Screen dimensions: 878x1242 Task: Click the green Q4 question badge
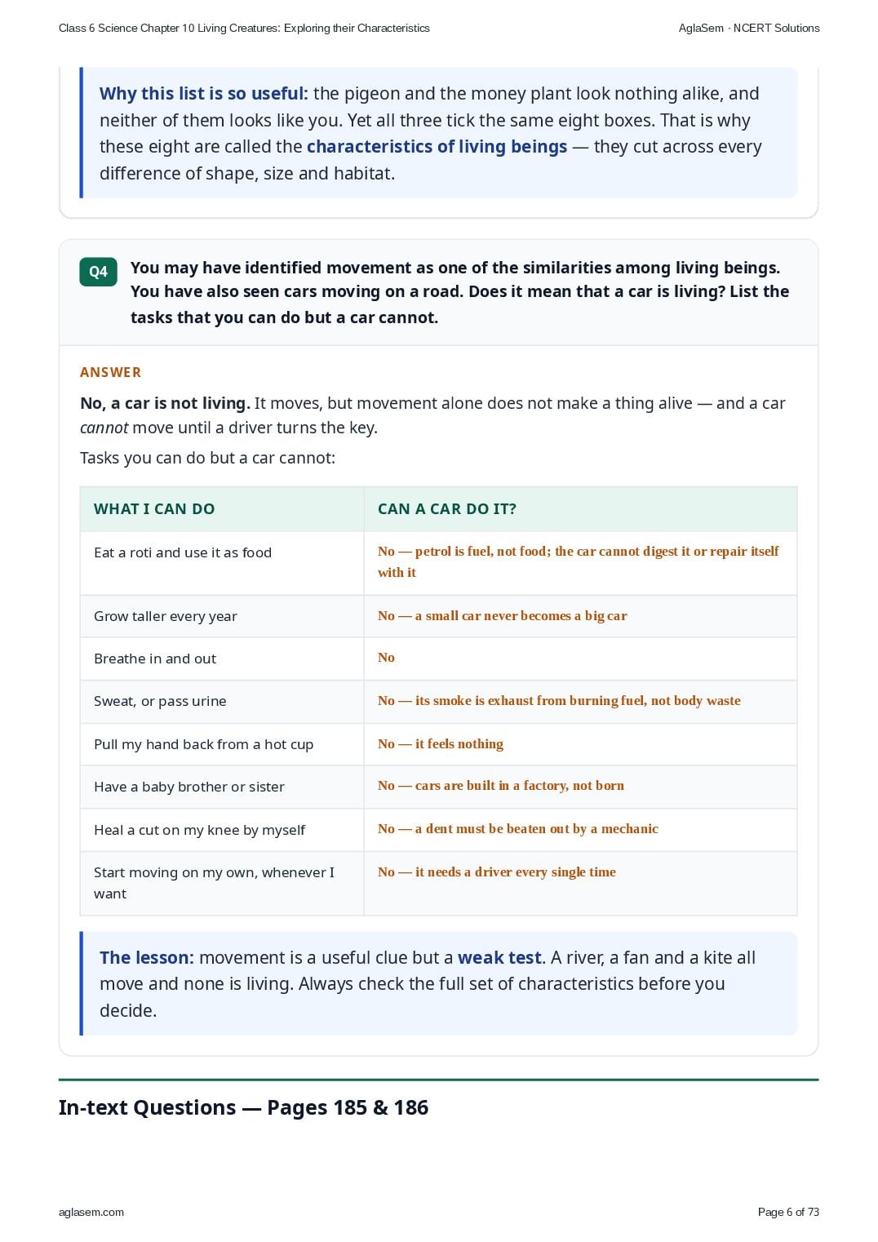[98, 272]
